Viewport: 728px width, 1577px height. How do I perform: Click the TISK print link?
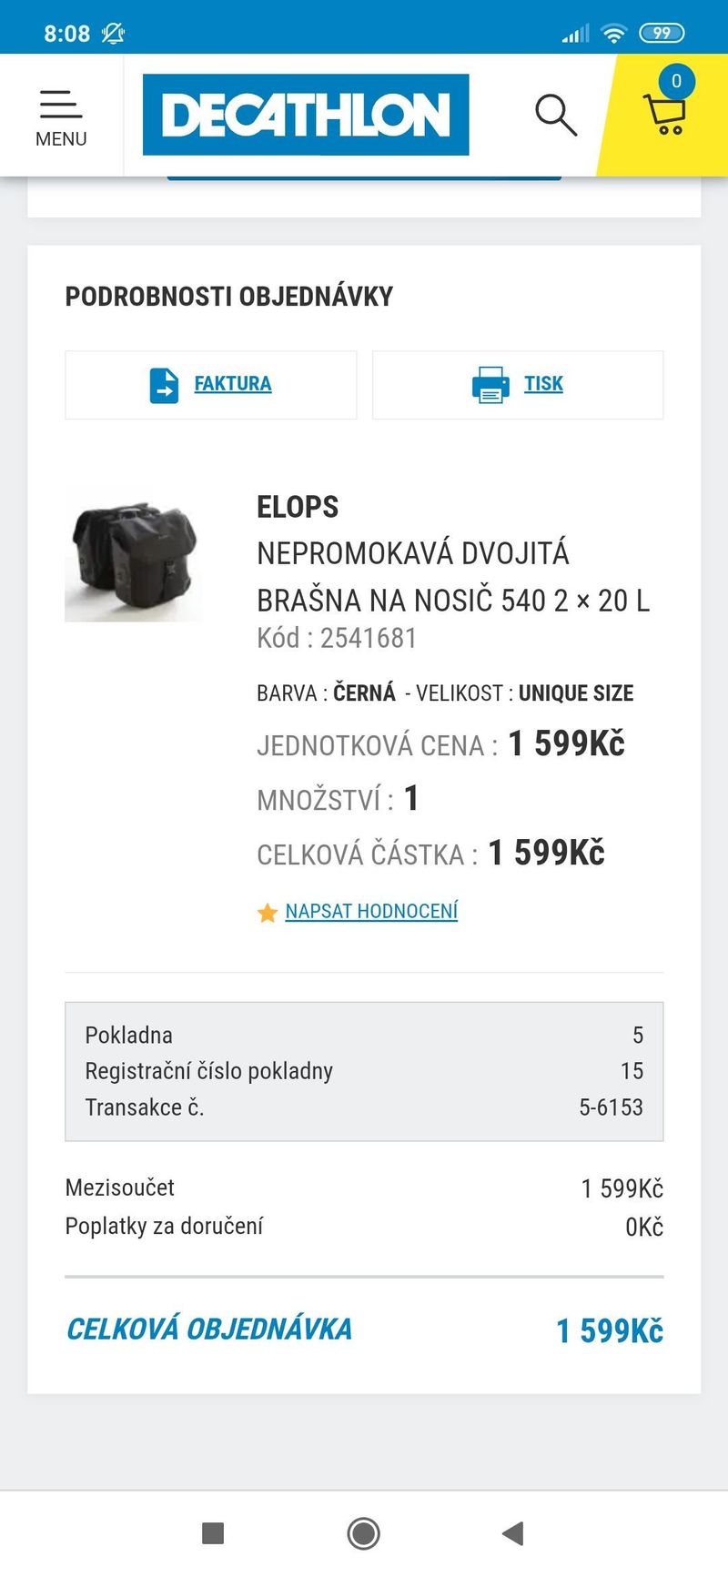pos(543,384)
